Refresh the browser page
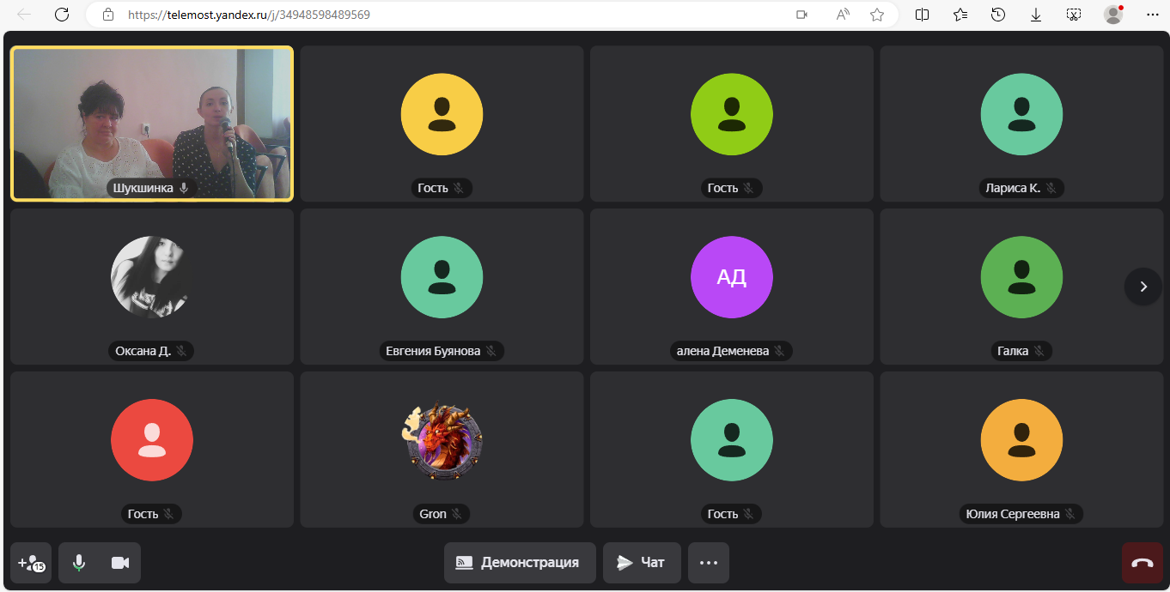The height and width of the screenshot is (592, 1170). coord(62,15)
